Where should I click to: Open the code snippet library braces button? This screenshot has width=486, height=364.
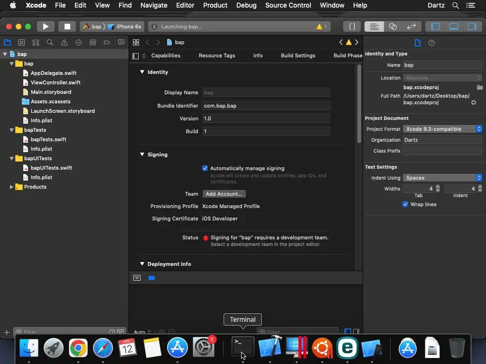pyautogui.click(x=352, y=27)
